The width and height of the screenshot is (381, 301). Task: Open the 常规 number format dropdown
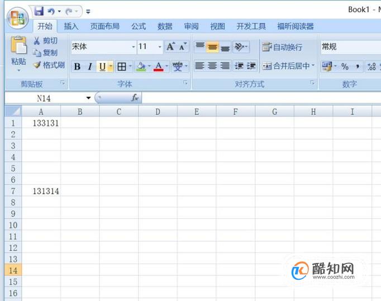pos(351,47)
